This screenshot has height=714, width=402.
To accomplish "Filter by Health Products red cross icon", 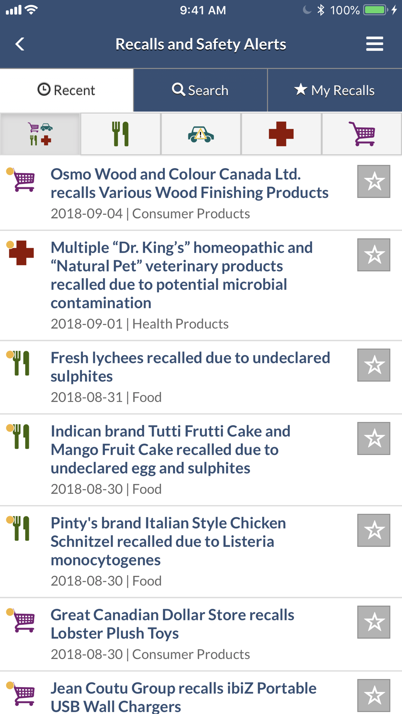I will coord(281,134).
